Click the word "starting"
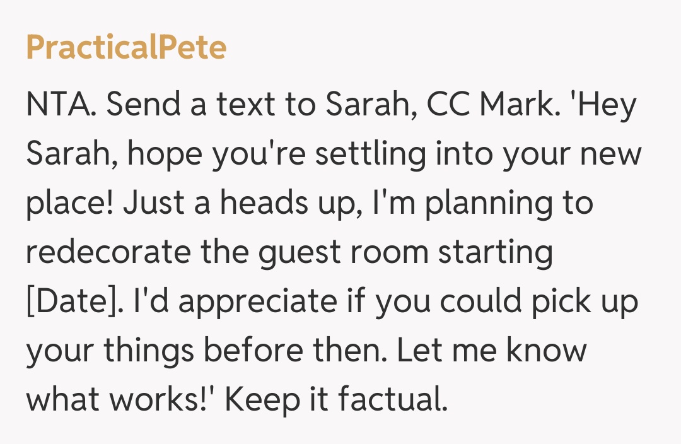This screenshot has width=681, height=444. tap(496, 253)
